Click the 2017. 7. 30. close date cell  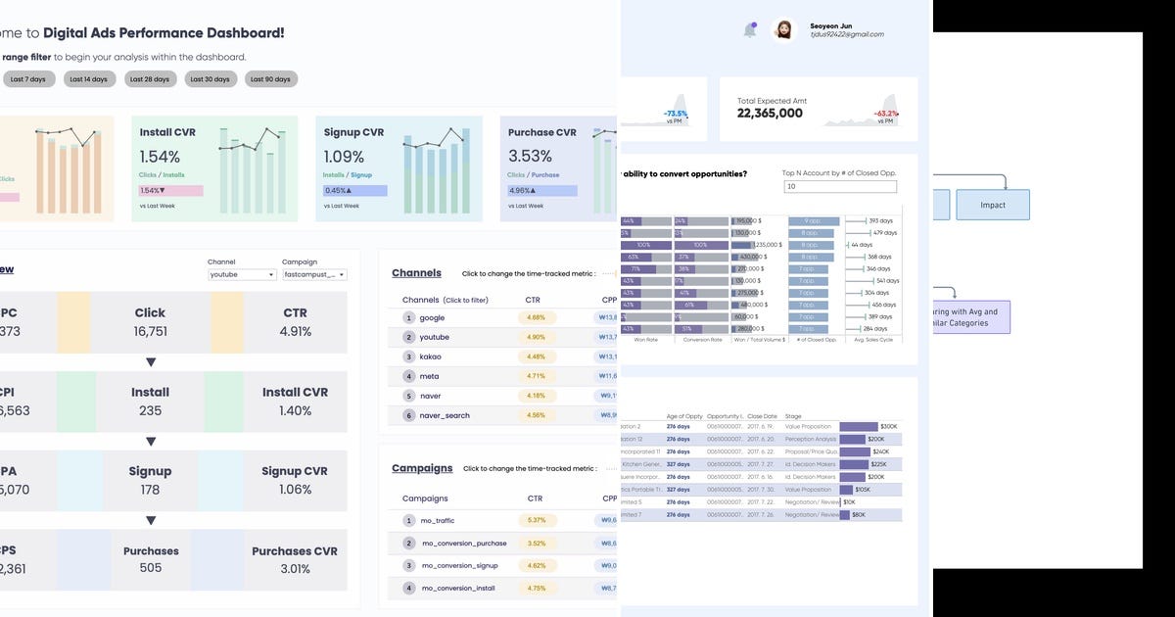point(763,489)
